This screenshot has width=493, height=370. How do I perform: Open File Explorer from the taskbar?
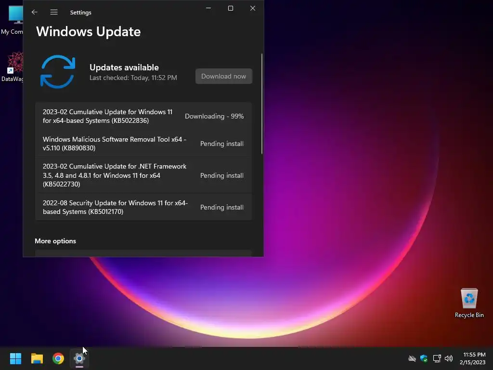[x=37, y=358]
